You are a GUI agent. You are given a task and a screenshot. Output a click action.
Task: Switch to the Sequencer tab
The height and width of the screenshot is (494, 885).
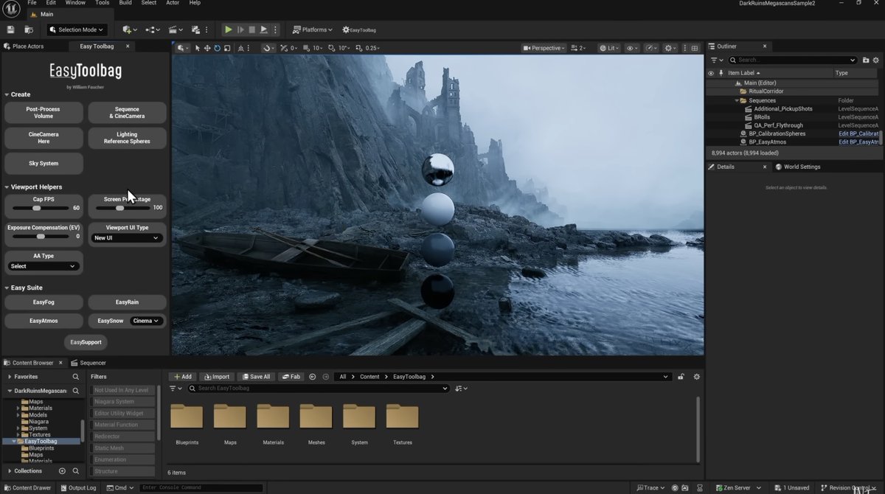coord(88,363)
